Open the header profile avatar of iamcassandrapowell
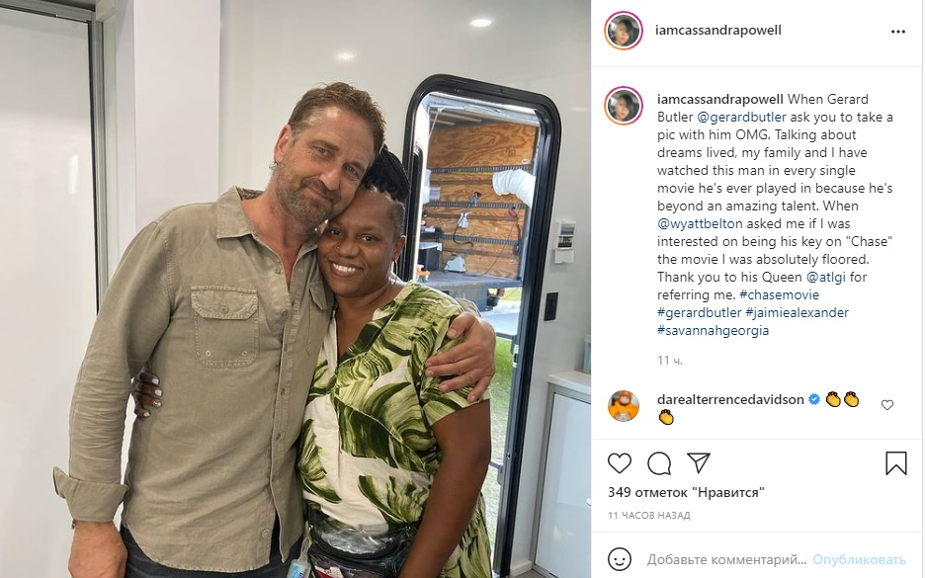This screenshot has width=925, height=578. click(x=623, y=30)
